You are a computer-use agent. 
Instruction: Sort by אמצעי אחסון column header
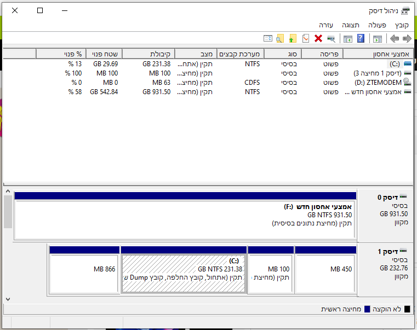[x=378, y=54]
